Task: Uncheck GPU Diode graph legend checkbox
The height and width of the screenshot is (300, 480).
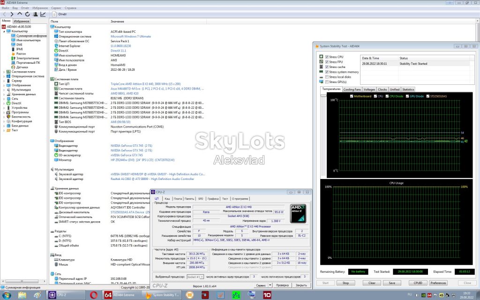Action: (407, 96)
